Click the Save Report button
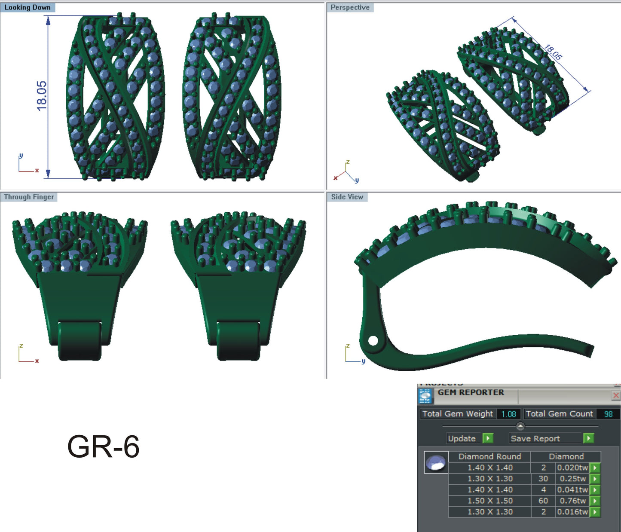 535,439
